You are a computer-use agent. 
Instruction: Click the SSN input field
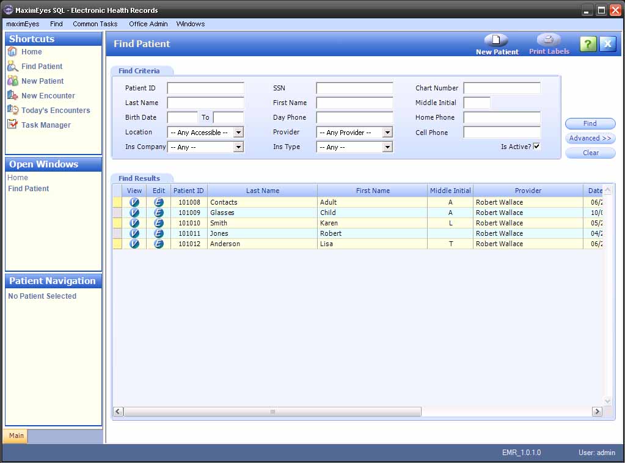click(x=354, y=88)
